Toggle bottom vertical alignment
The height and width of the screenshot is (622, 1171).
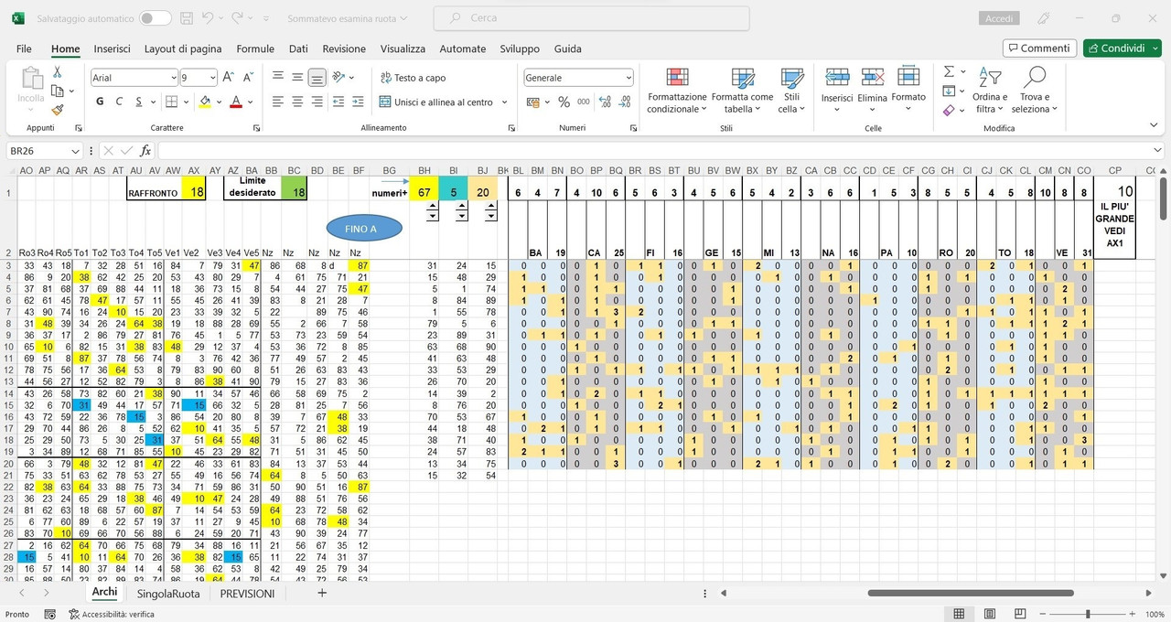coord(317,78)
